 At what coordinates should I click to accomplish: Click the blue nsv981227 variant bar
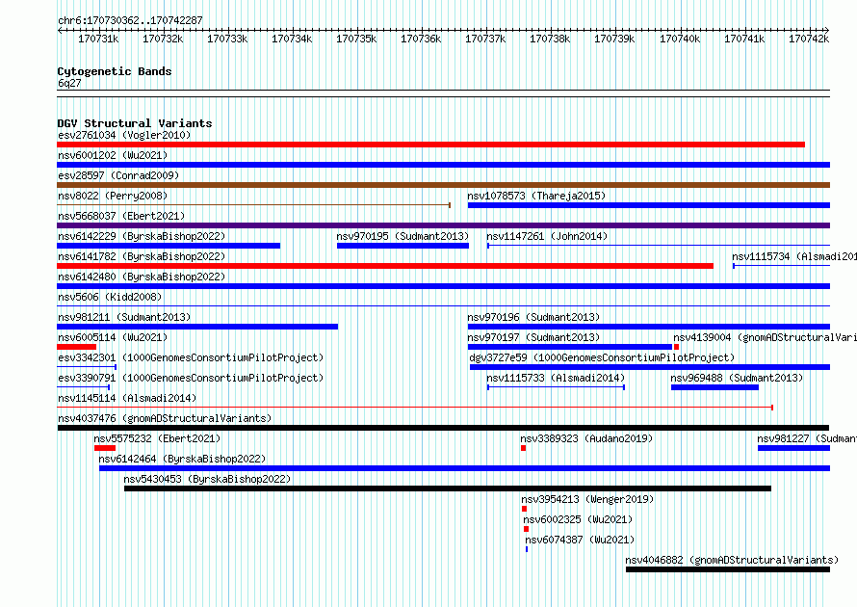coord(793,448)
